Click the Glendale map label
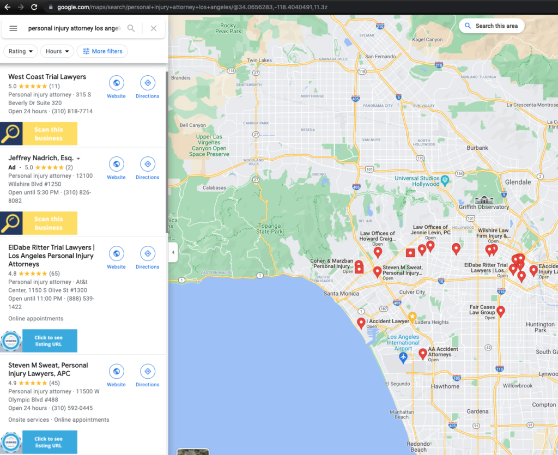Image resolution: width=558 pixels, height=455 pixels. tap(518, 182)
